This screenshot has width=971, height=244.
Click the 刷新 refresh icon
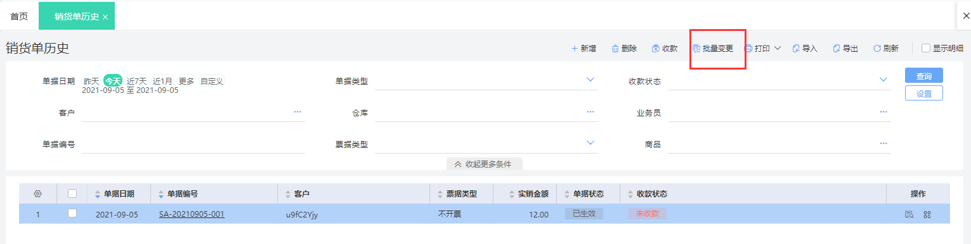877,49
